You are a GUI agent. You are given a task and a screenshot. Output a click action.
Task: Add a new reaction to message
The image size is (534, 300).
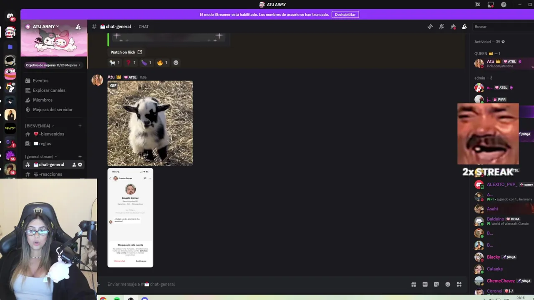176,62
